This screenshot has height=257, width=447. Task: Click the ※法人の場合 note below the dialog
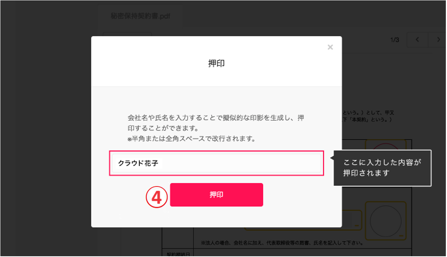tap(282, 243)
